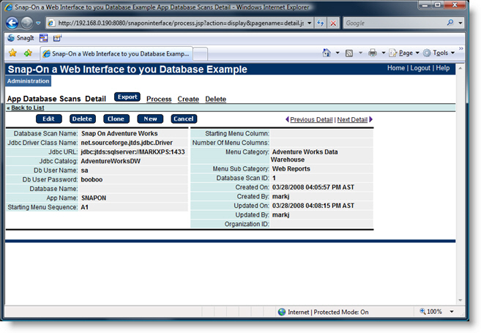Click the Clone button
This screenshot has height=333, width=481.
coord(116,119)
